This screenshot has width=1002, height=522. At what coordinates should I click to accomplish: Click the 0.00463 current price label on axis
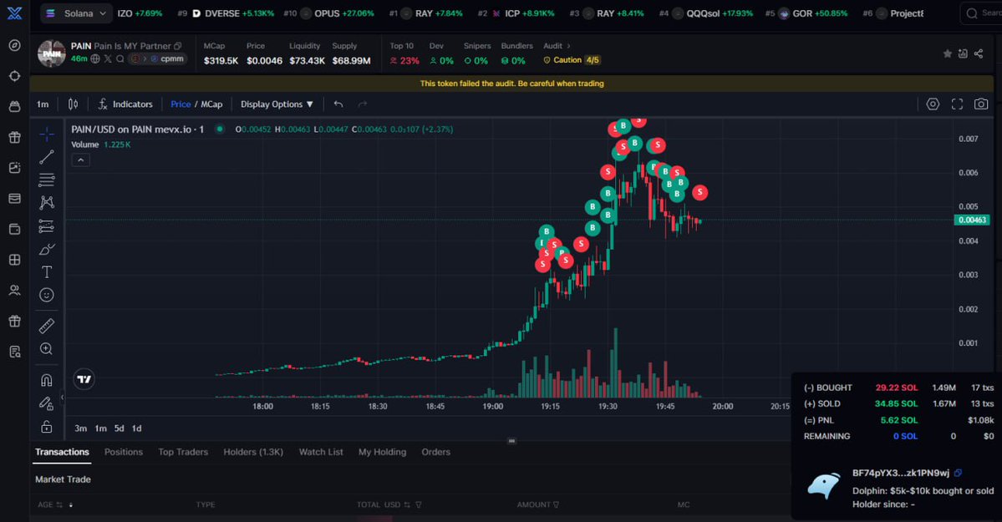click(x=972, y=220)
